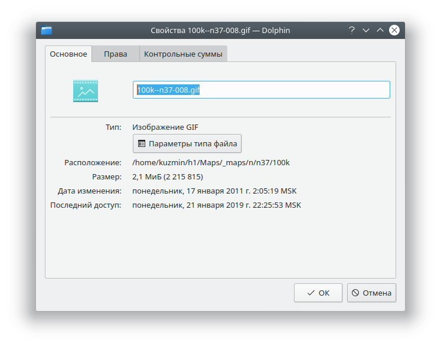Select the Контрольные суммы tab

(183, 54)
